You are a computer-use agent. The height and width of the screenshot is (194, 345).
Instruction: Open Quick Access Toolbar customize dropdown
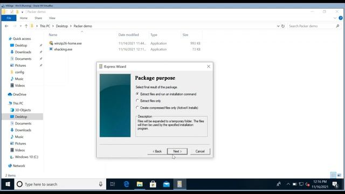click(x=22, y=12)
